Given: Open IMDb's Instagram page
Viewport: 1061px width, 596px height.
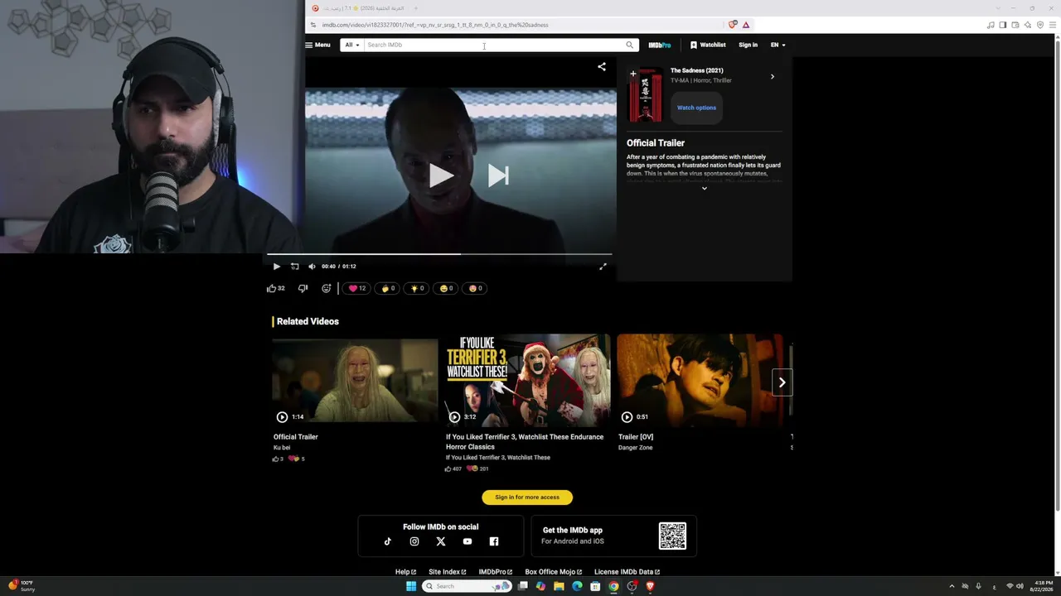Looking at the screenshot, I should 414,541.
